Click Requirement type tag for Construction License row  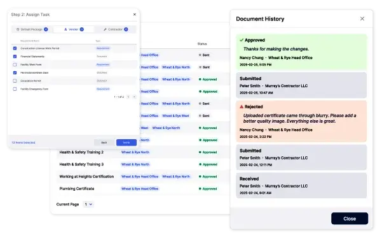click(x=103, y=48)
